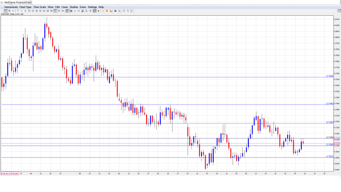Open the Help menu
The height and width of the screenshot is (192, 341).
coord(101,7)
